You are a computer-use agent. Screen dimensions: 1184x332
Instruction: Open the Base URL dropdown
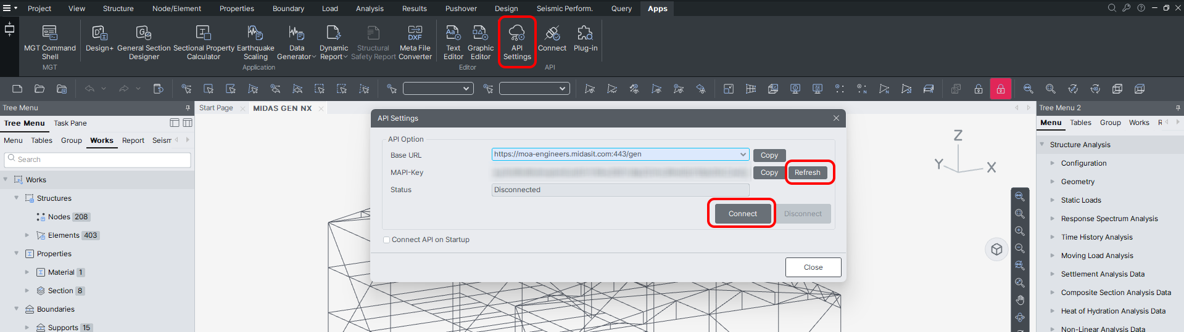click(743, 155)
